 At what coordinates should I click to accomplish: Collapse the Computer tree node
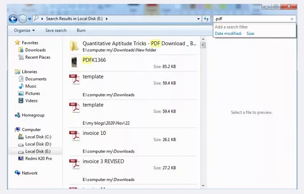pyautogui.click(x=11, y=129)
